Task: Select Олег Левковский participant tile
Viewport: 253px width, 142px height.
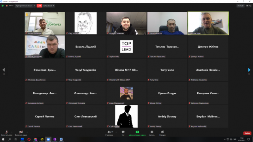Action: point(86,117)
